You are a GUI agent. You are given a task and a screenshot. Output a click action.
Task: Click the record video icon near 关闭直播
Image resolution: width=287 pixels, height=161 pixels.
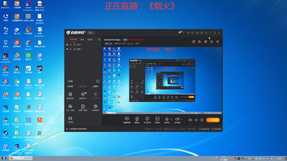coord(190,120)
